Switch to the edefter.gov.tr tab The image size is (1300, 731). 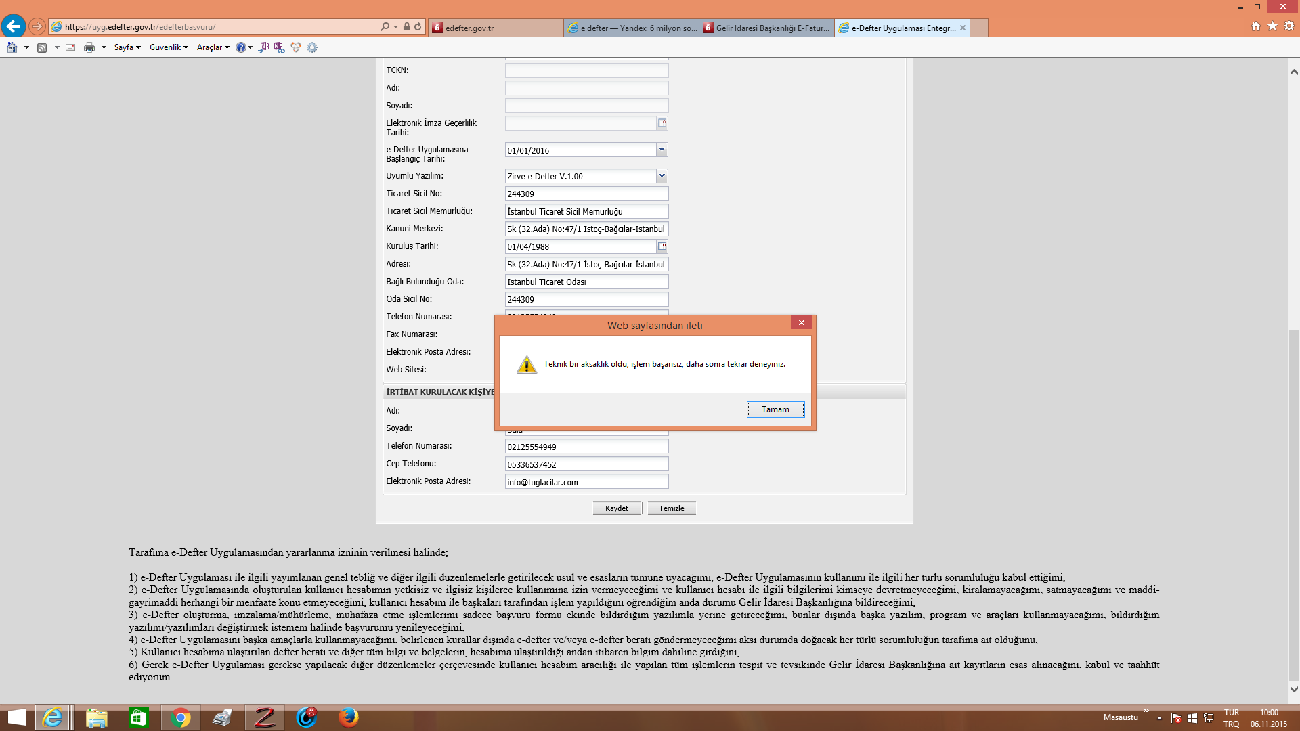(495, 28)
